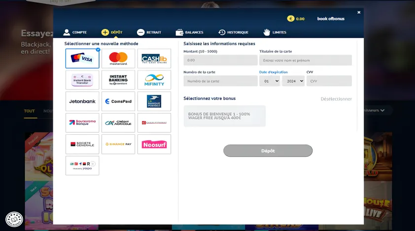Screen dimensions: 415x231
Task: Choose Binance Pay deposit method
Action: pyautogui.click(x=118, y=144)
